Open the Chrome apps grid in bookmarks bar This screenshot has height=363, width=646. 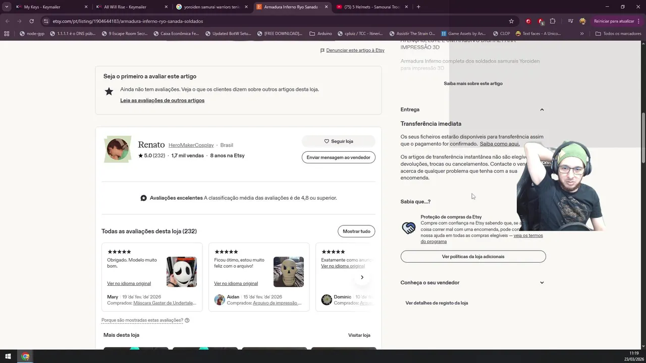(7, 34)
